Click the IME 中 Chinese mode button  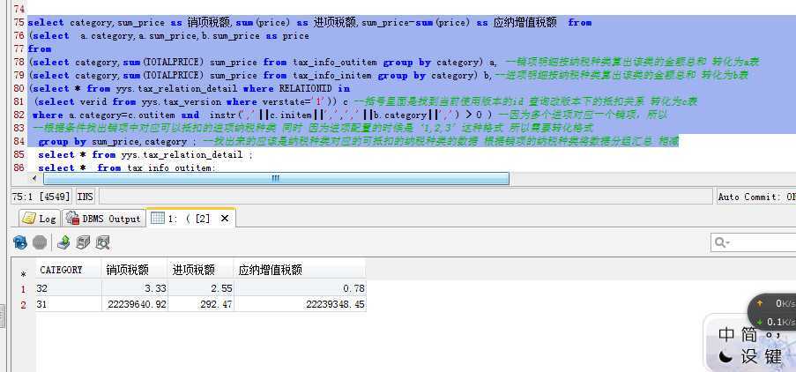[x=726, y=335]
